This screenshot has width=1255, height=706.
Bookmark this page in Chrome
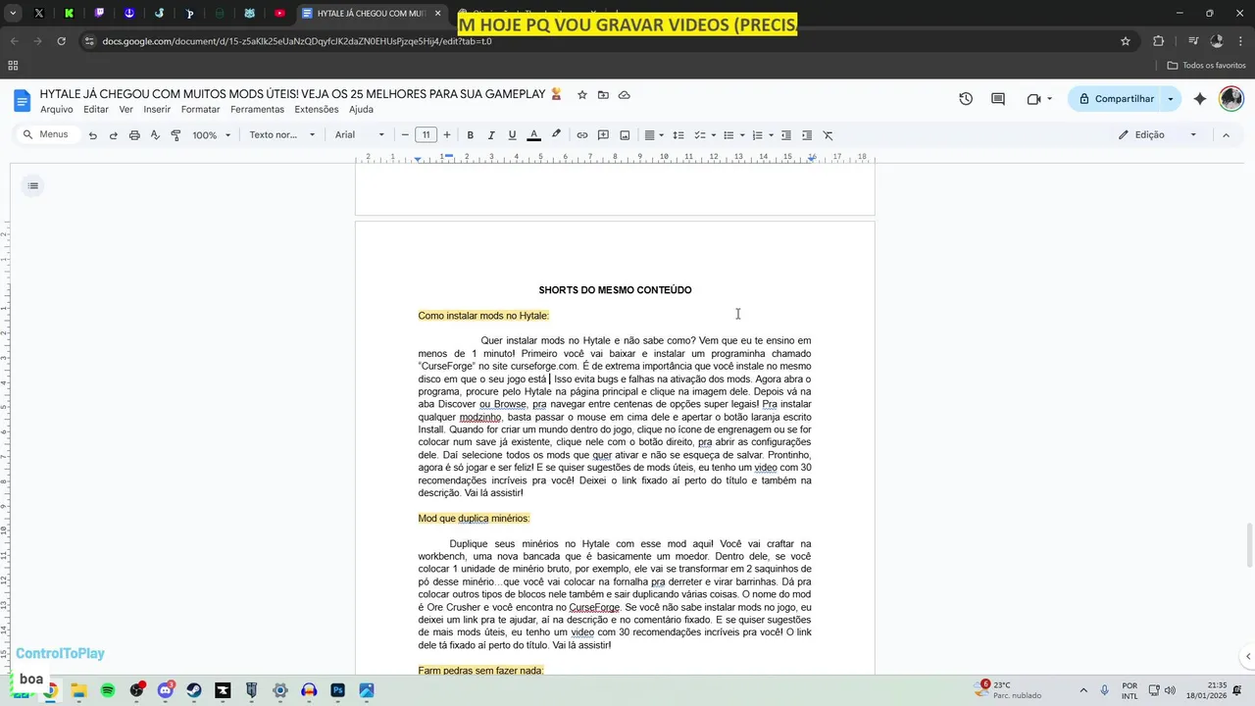tap(1126, 41)
